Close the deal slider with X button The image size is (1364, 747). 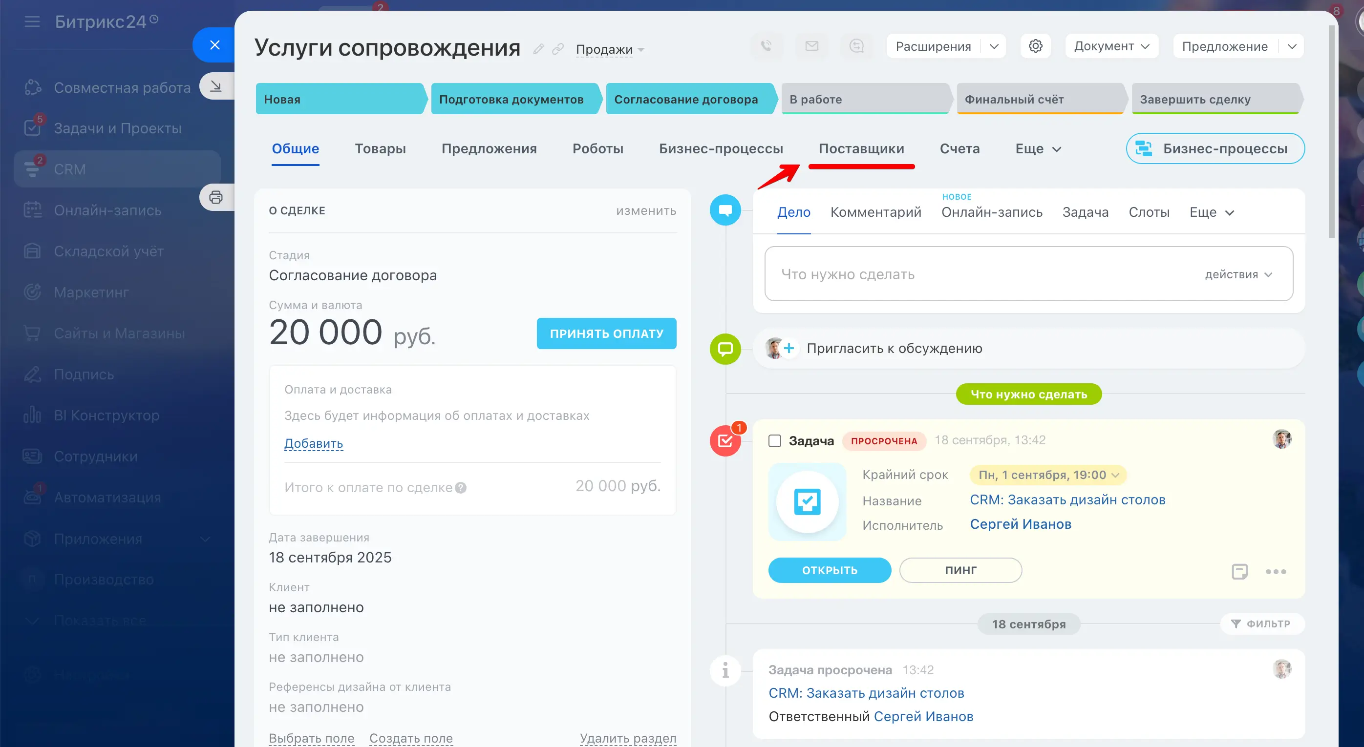(x=214, y=45)
